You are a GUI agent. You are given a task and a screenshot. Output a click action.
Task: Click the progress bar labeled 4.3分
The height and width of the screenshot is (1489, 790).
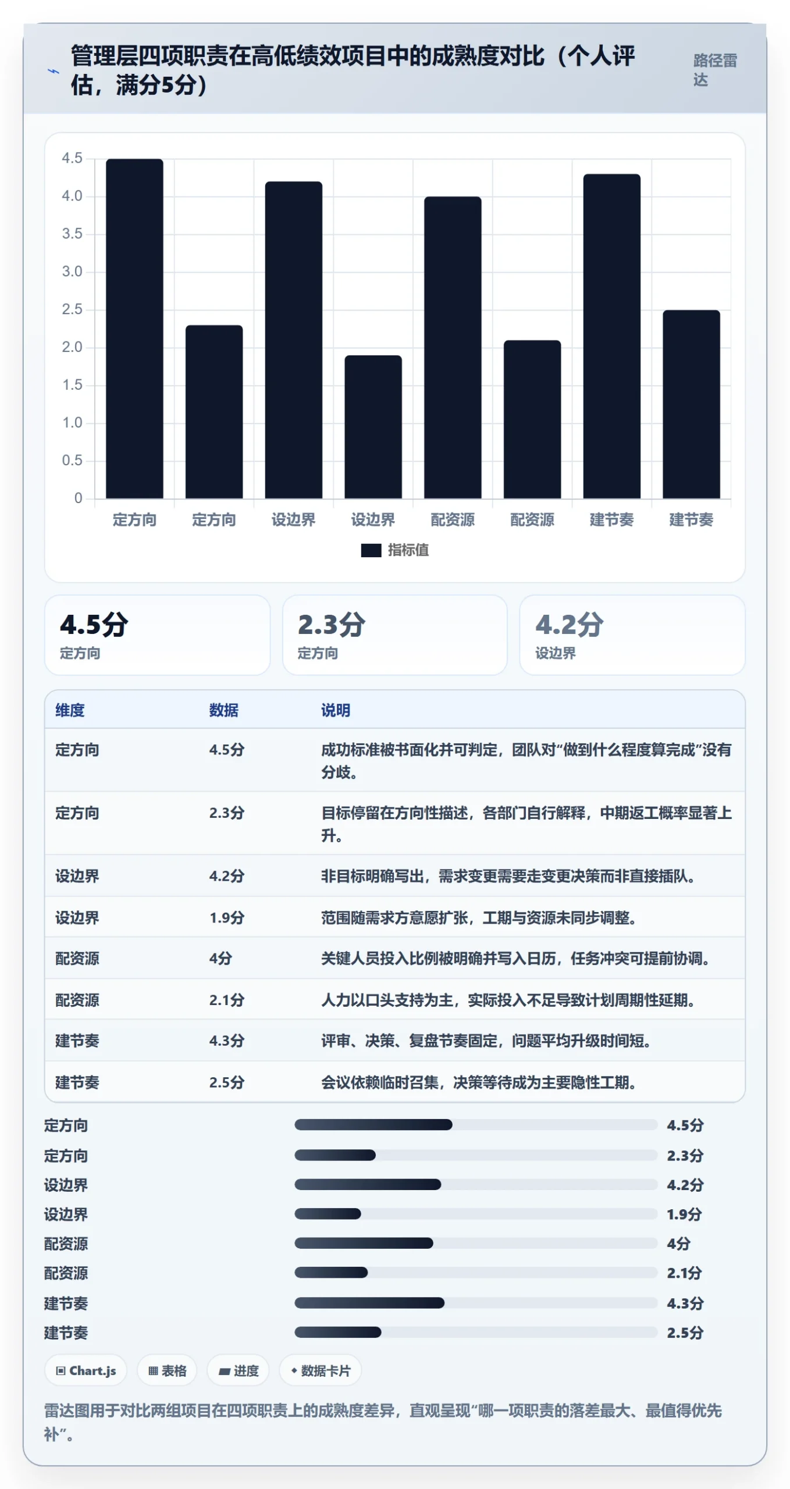click(476, 1302)
